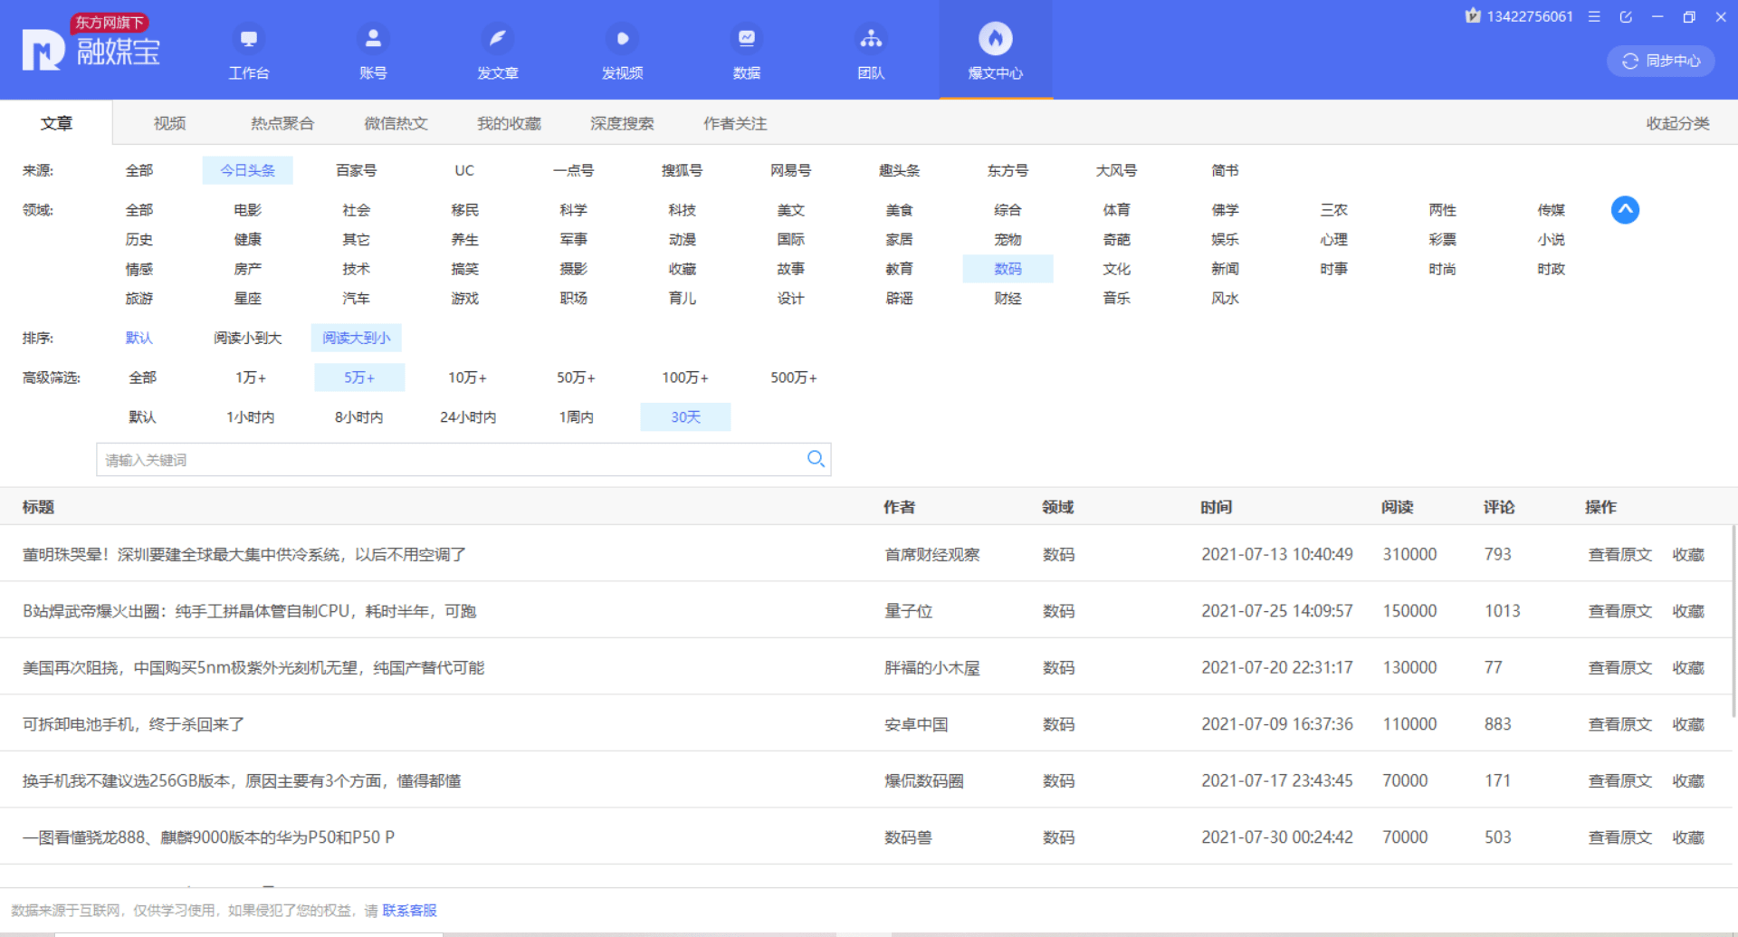This screenshot has height=937, width=1738.
Task: Click the 阅读 column header
Action: pyautogui.click(x=1397, y=507)
